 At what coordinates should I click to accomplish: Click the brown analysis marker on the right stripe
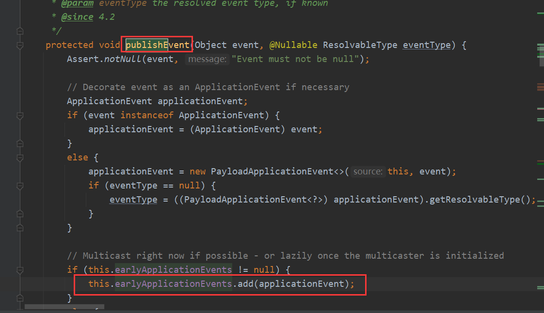pos(540,88)
